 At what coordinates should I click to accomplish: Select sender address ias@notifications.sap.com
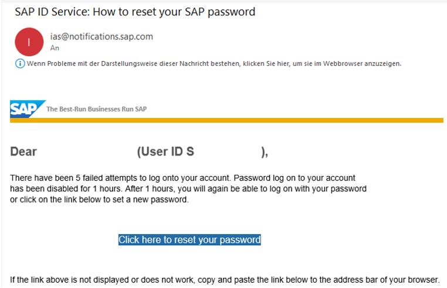101,36
